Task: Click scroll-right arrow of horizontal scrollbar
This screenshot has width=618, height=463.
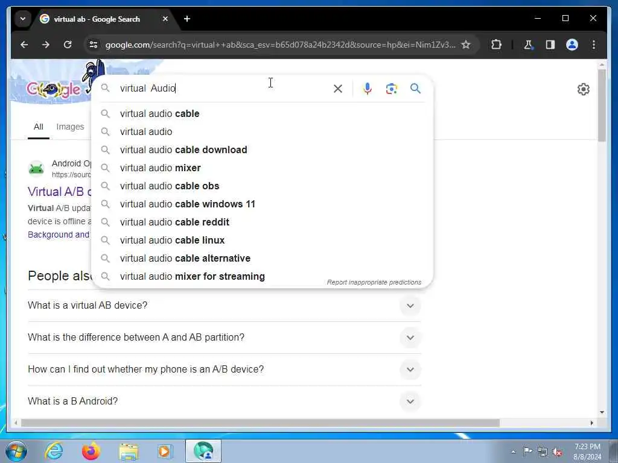Action: point(591,423)
